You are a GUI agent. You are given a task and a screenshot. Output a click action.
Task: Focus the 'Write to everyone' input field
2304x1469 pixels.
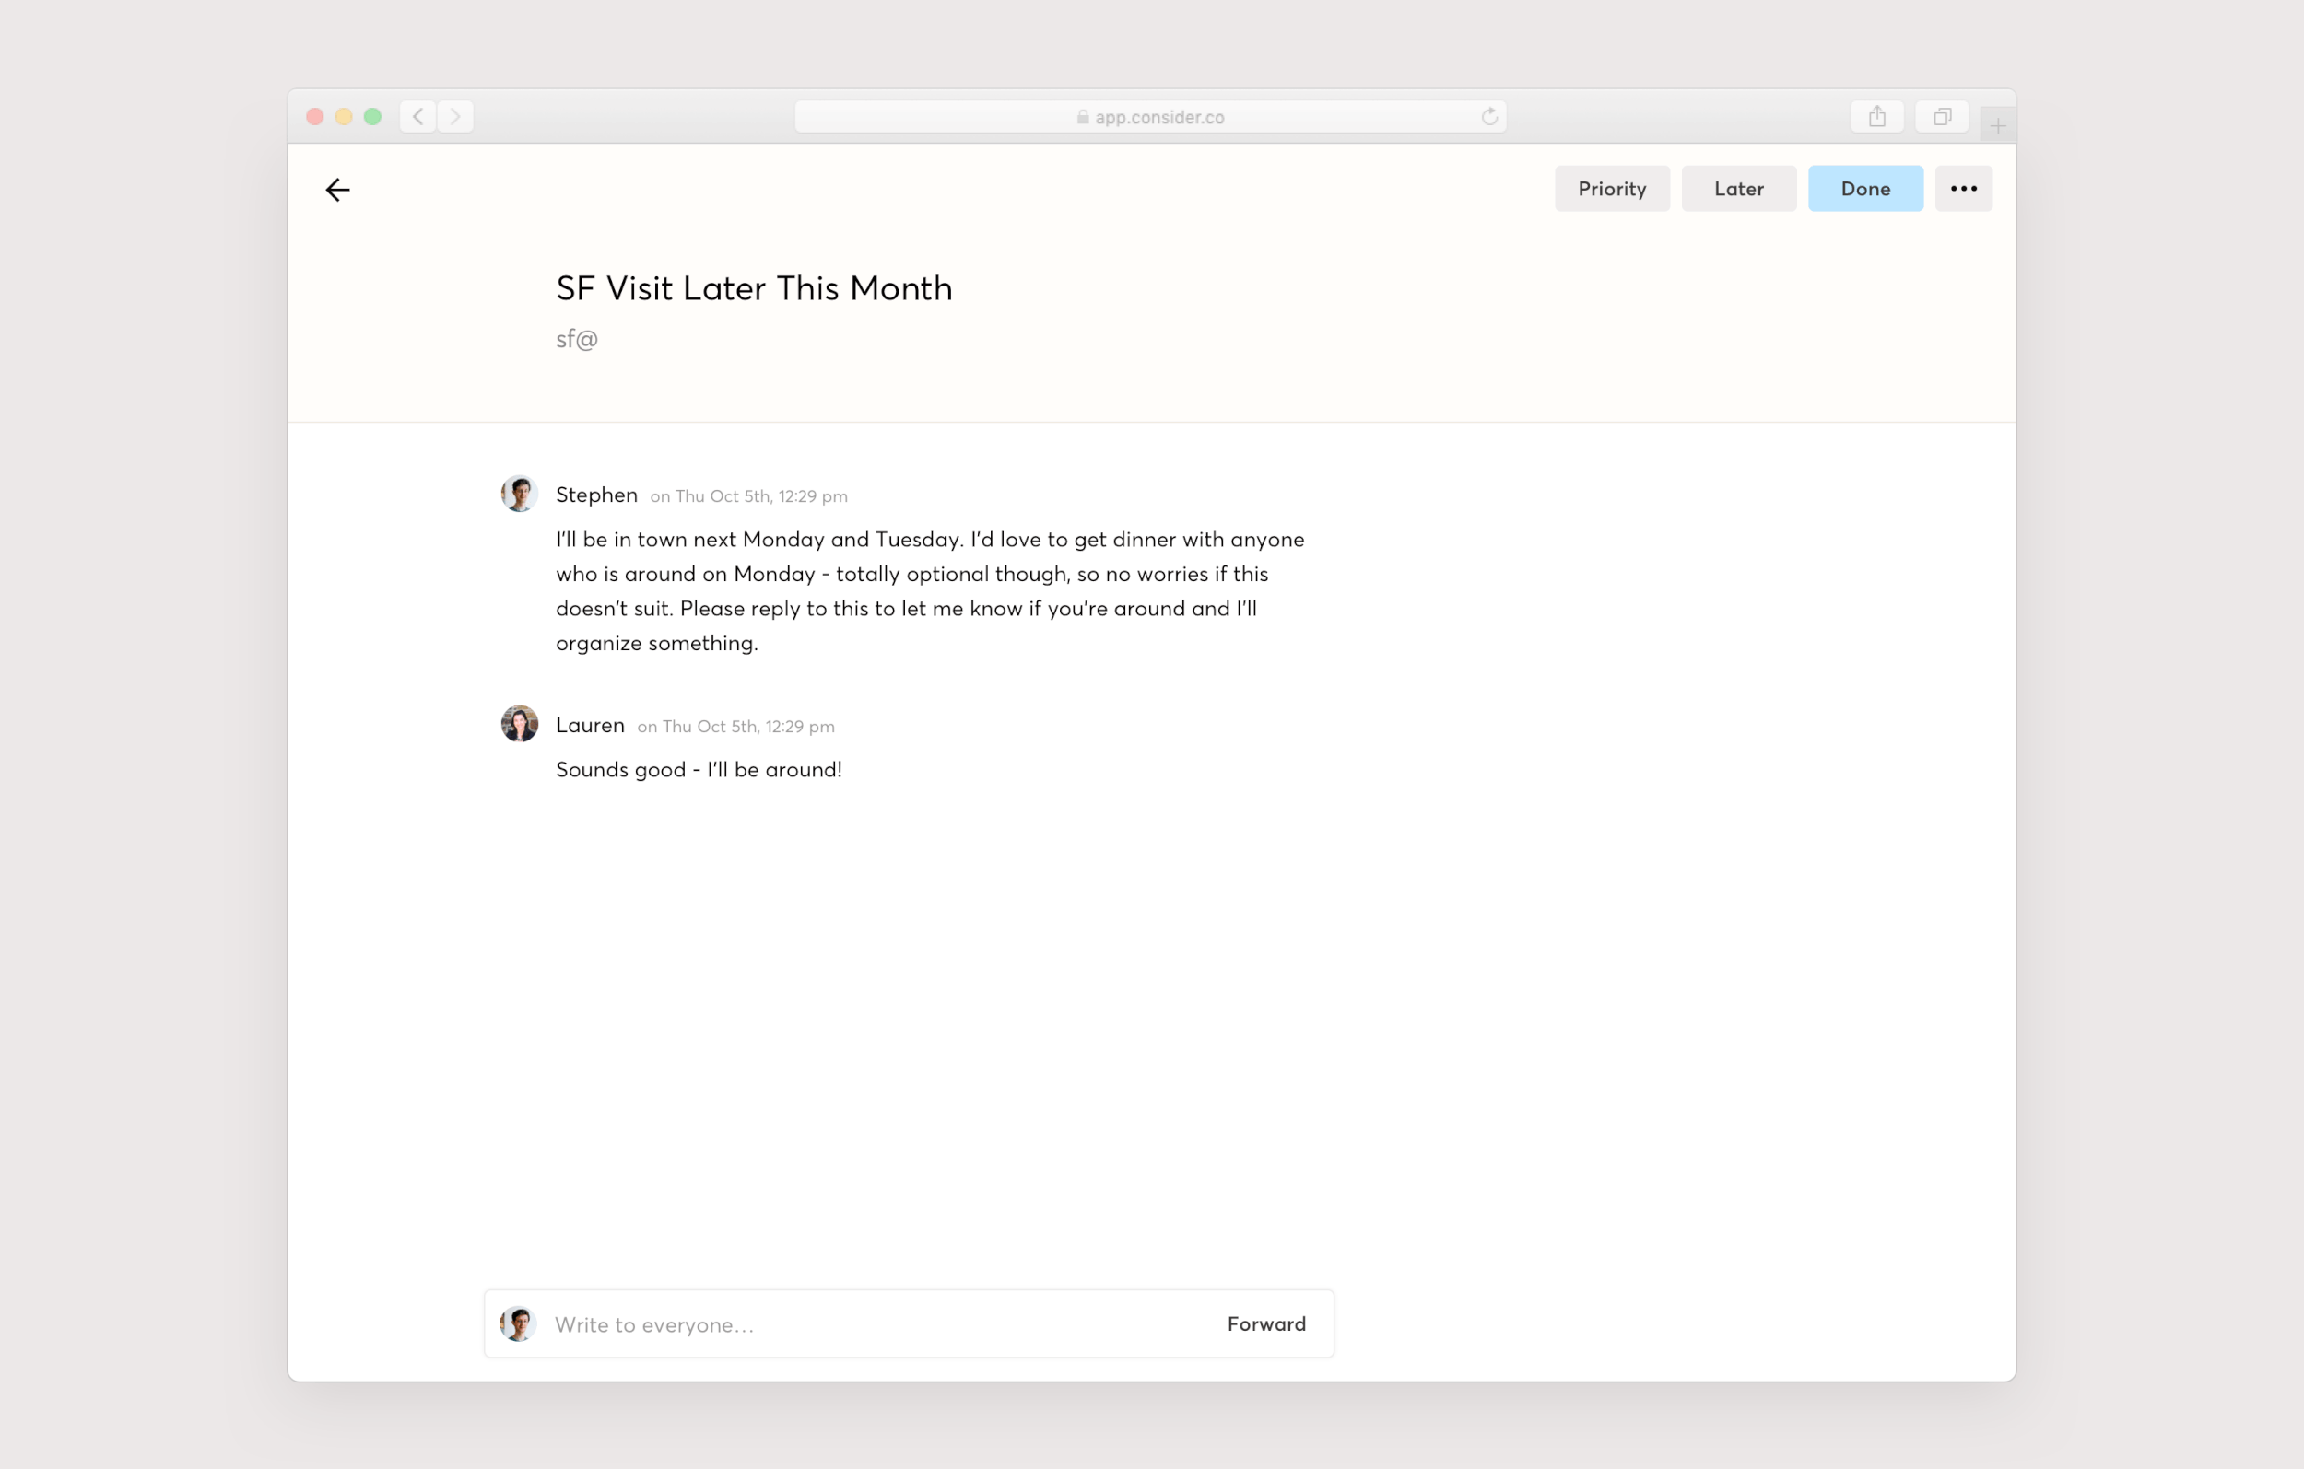861,1324
